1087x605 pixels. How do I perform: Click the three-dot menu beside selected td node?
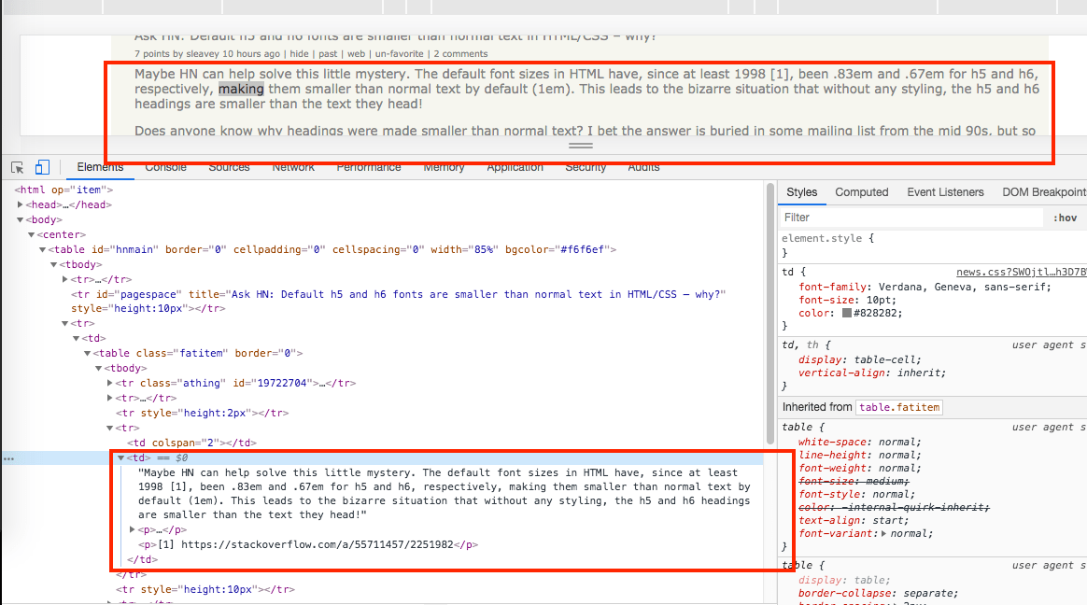(x=7, y=457)
